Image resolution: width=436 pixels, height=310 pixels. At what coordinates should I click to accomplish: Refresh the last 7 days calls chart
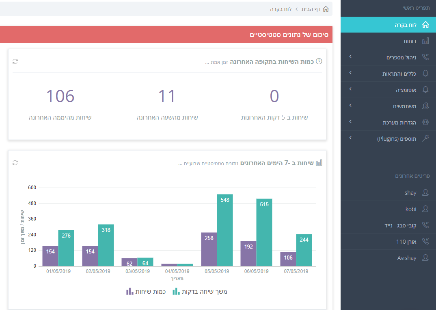15,163
